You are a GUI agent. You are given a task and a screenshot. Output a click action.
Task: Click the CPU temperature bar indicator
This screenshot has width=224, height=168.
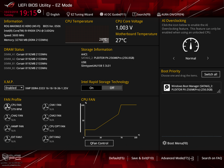click(106, 40)
